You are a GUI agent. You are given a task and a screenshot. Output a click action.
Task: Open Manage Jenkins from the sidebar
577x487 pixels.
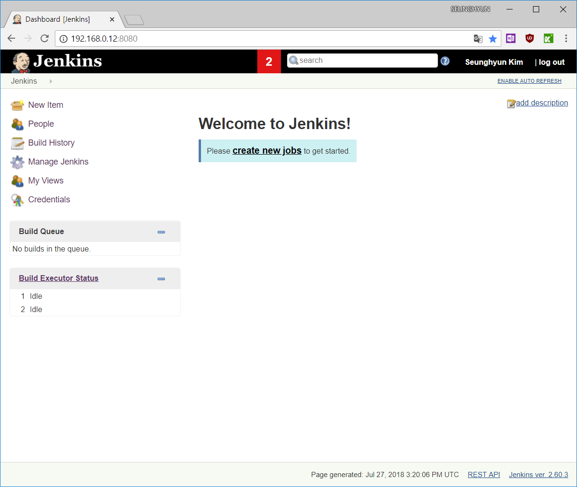pos(58,161)
